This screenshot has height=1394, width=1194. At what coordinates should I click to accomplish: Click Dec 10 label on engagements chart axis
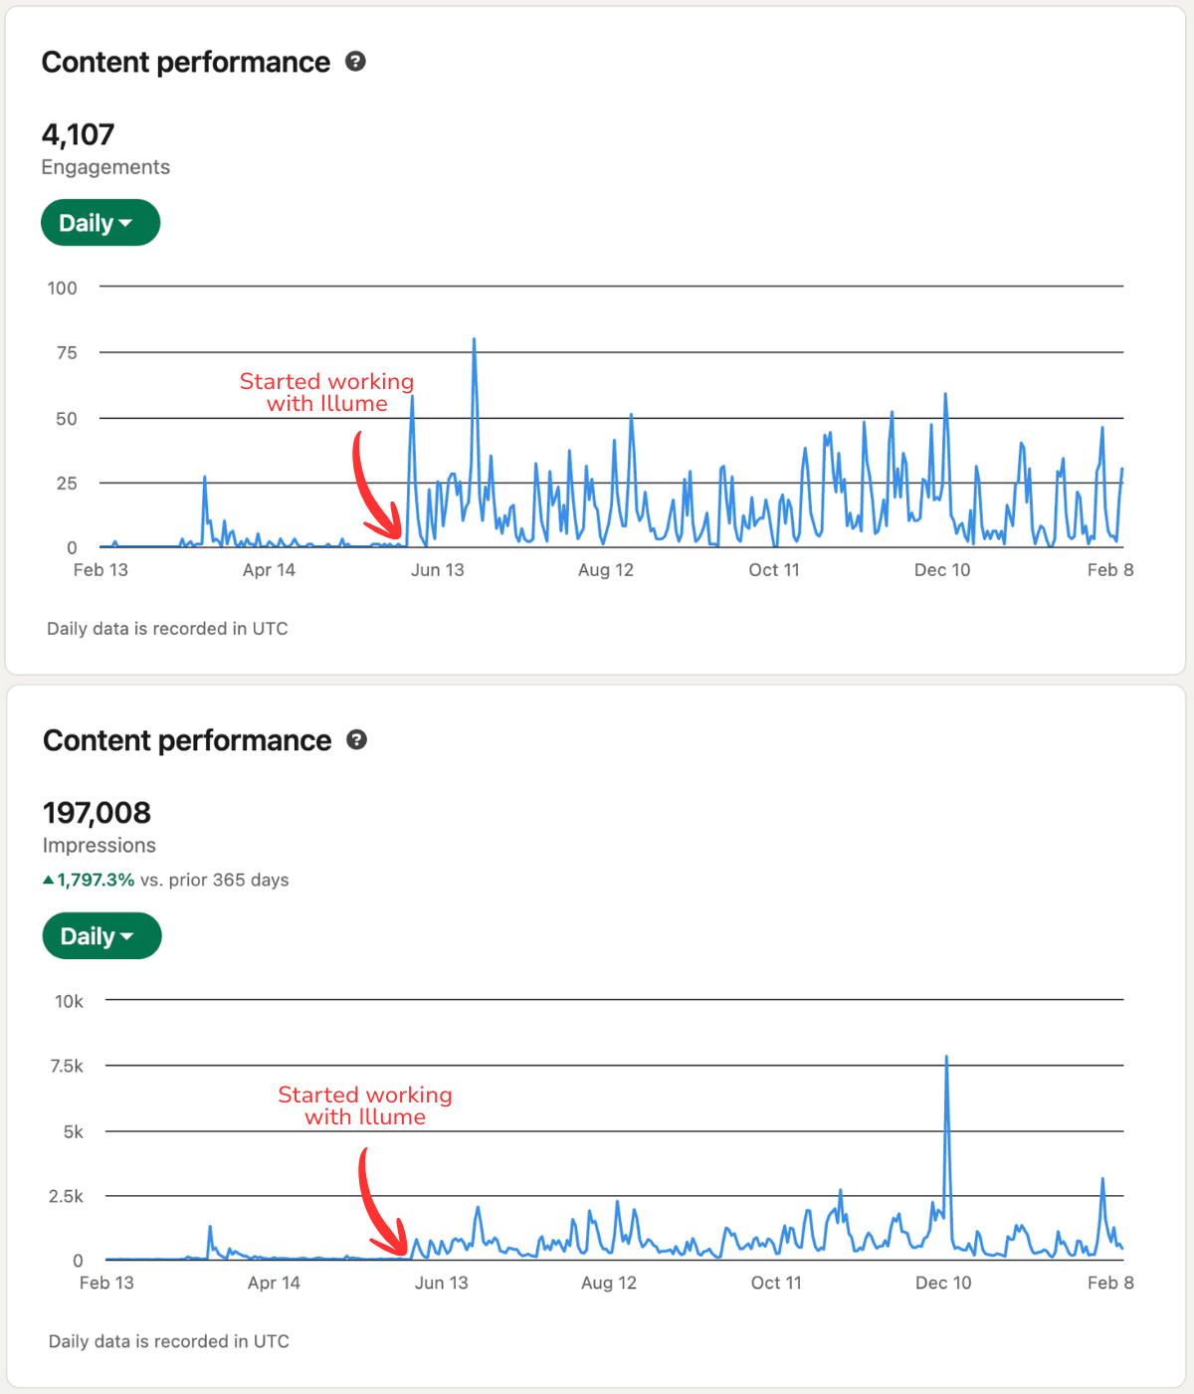coord(942,570)
